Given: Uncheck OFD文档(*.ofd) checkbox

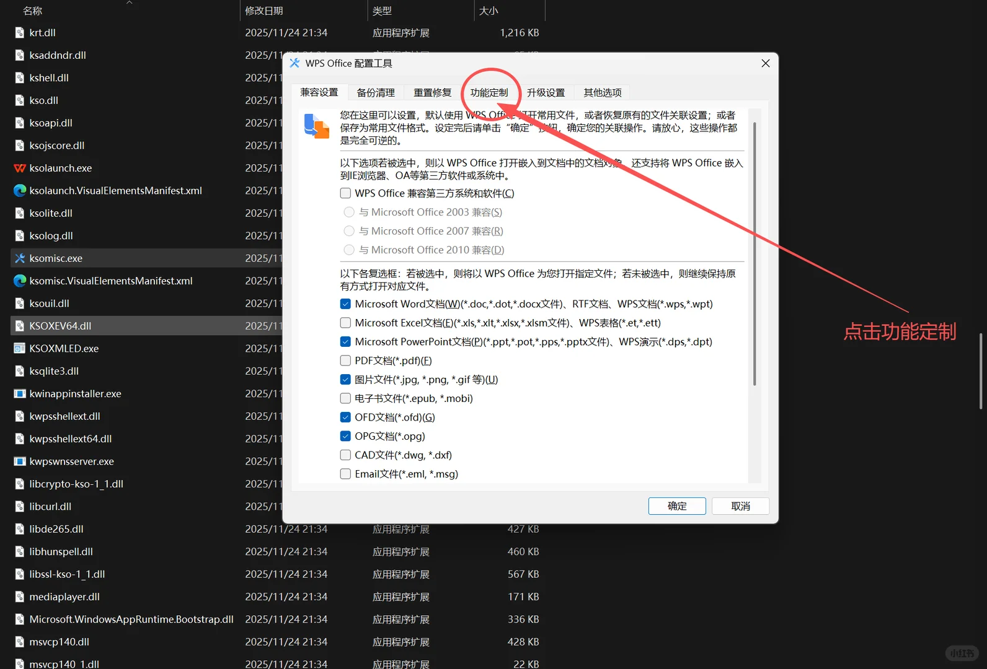Looking at the screenshot, I should click(x=345, y=418).
